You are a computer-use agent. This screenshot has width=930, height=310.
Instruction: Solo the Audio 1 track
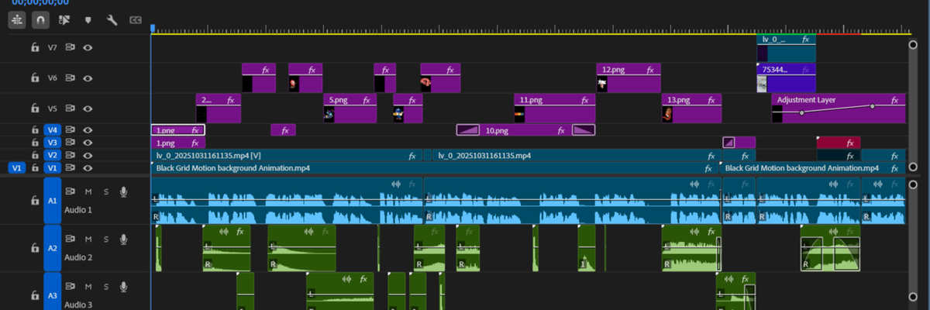click(104, 192)
